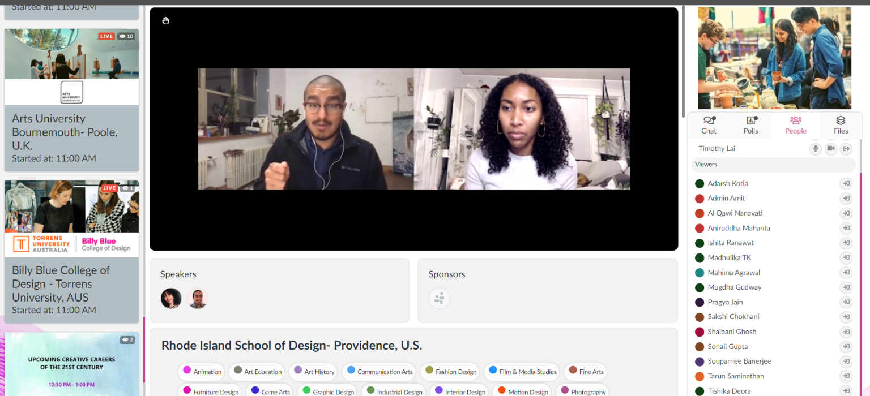The image size is (870, 396).
Task: Open the Upcoming Creative Careers session card
Action: click(x=71, y=364)
